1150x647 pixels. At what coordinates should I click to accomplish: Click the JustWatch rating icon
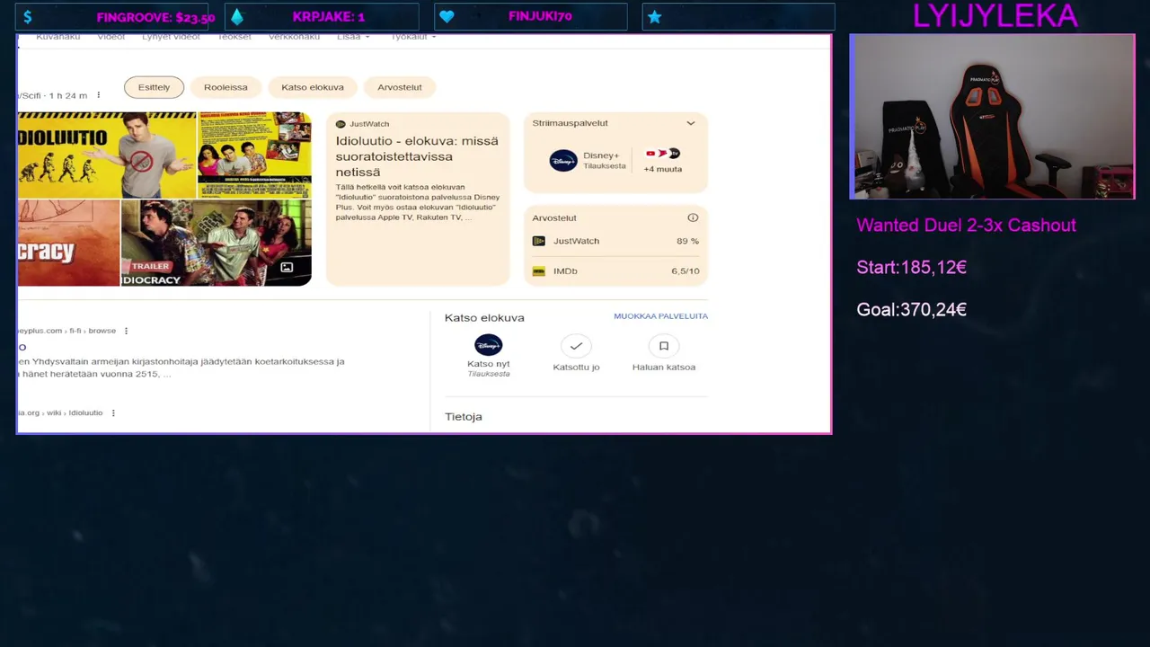[x=539, y=241]
